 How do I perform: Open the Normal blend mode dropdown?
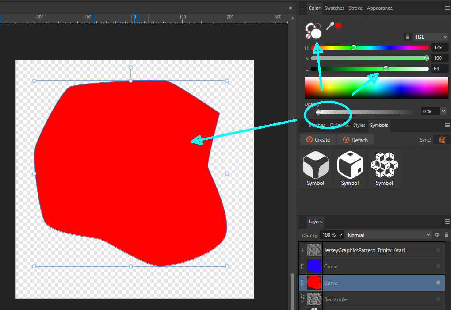tap(389, 235)
